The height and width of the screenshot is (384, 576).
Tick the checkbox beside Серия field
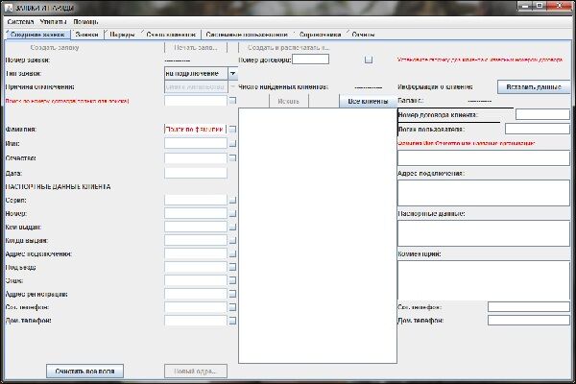232,201
